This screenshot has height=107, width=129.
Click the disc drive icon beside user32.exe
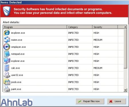click(x=7, y=75)
